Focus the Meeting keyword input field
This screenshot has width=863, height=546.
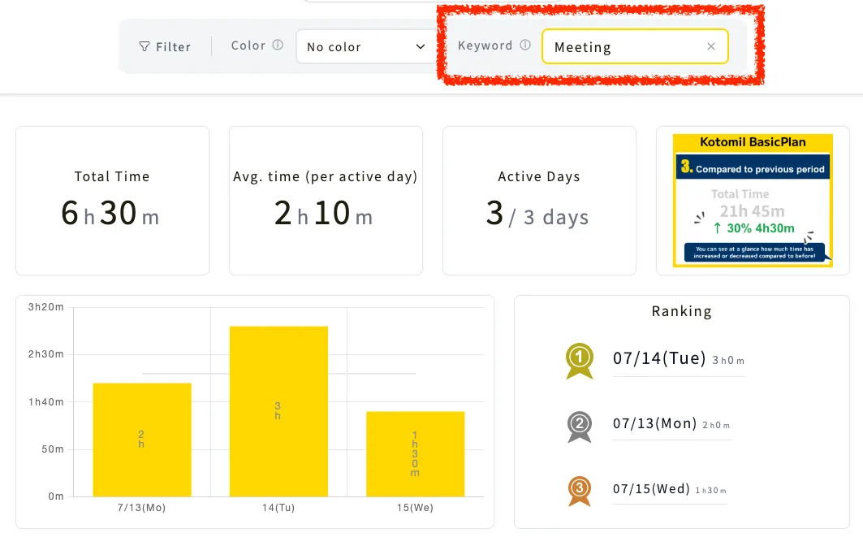coord(635,47)
